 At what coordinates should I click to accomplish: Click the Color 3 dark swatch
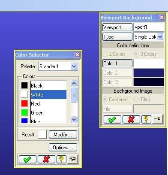[x=149, y=82]
